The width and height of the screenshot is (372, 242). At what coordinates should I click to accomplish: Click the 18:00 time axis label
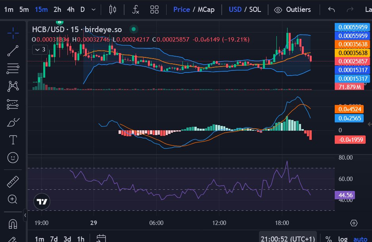click(282, 223)
